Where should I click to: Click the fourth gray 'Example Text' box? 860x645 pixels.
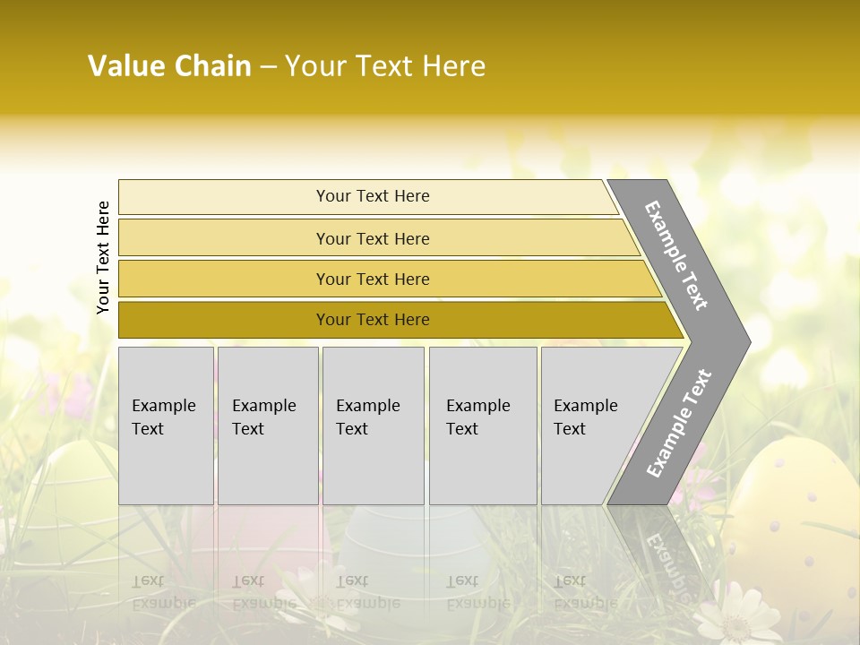point(482,425)
